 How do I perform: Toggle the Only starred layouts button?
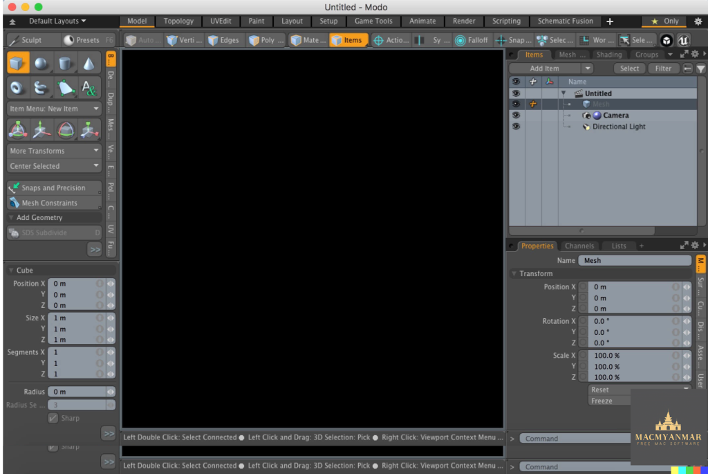(x=664, y=21)
